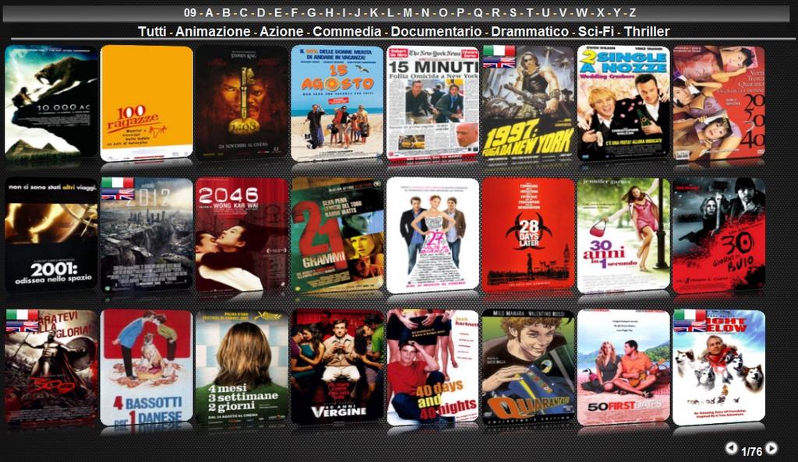The width and height of the screenshot is (798, 462).
Task: Open 40 days and 40 nights poster
Action: pyautogui.click(x=433, y=367)
